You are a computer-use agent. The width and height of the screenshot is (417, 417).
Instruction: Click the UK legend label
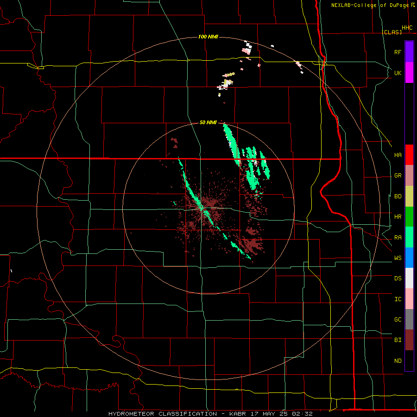398,73
